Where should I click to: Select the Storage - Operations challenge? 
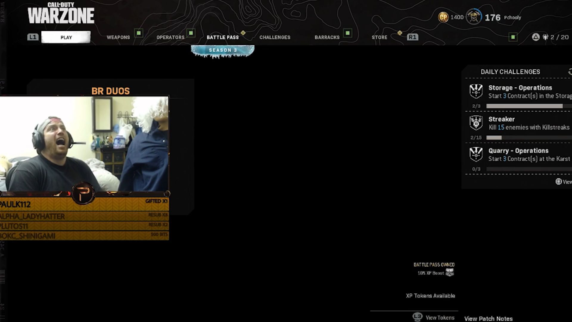518,95
